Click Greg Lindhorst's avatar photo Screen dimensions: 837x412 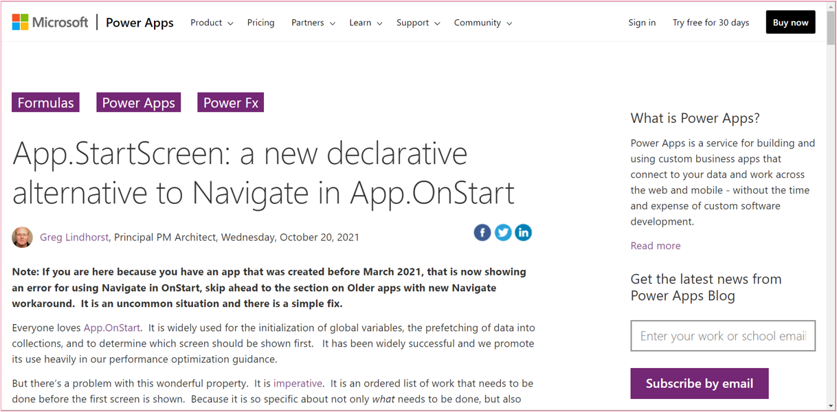[x=22, y=237]
